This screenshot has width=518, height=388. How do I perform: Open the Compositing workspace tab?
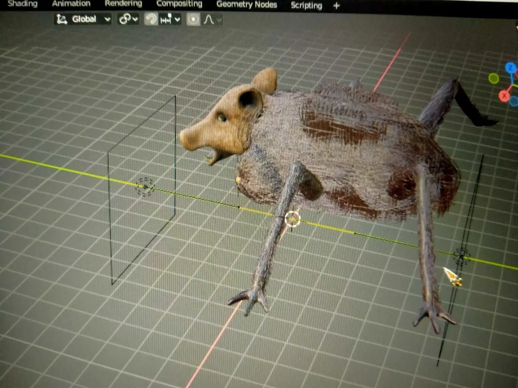coord(179,4)
